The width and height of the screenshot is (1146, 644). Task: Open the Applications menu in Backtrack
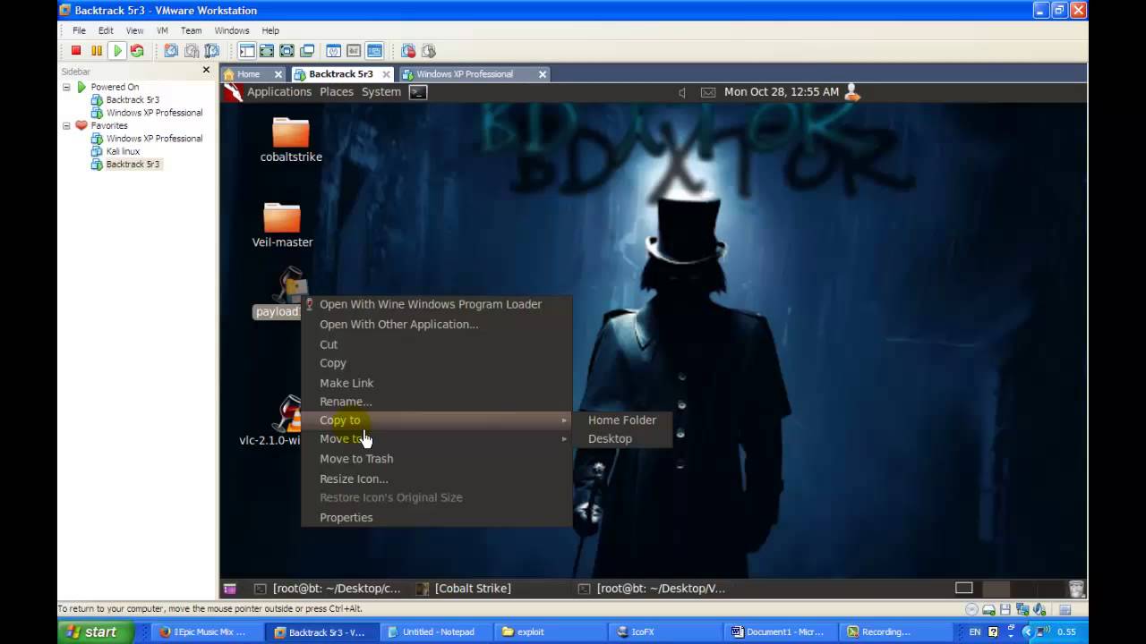tap(279, 91)
